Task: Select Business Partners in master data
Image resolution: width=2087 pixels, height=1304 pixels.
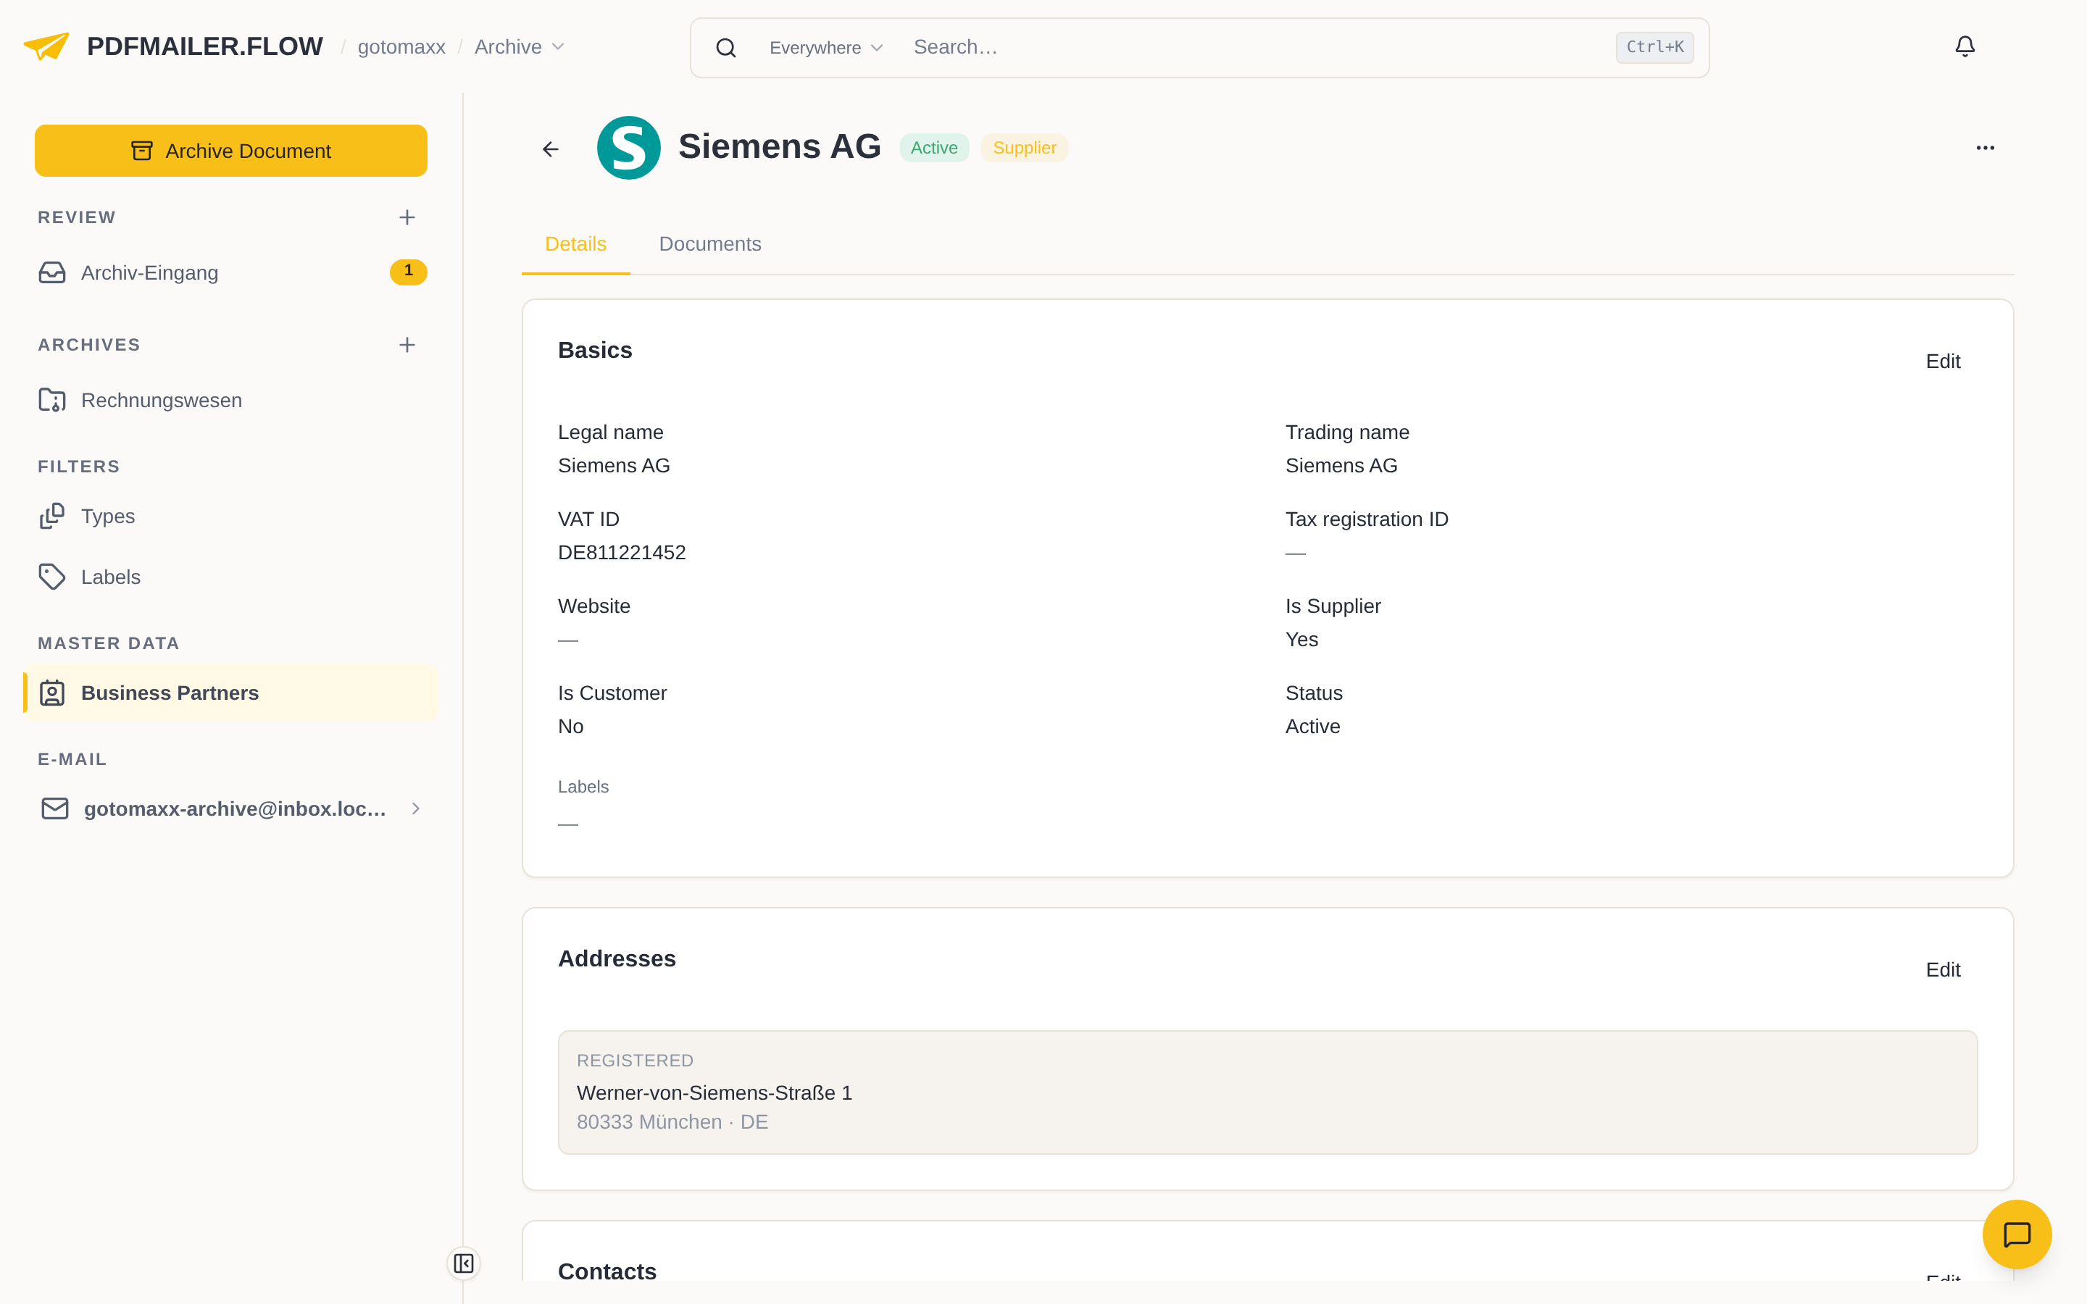Action: click(x=231, y=693)
